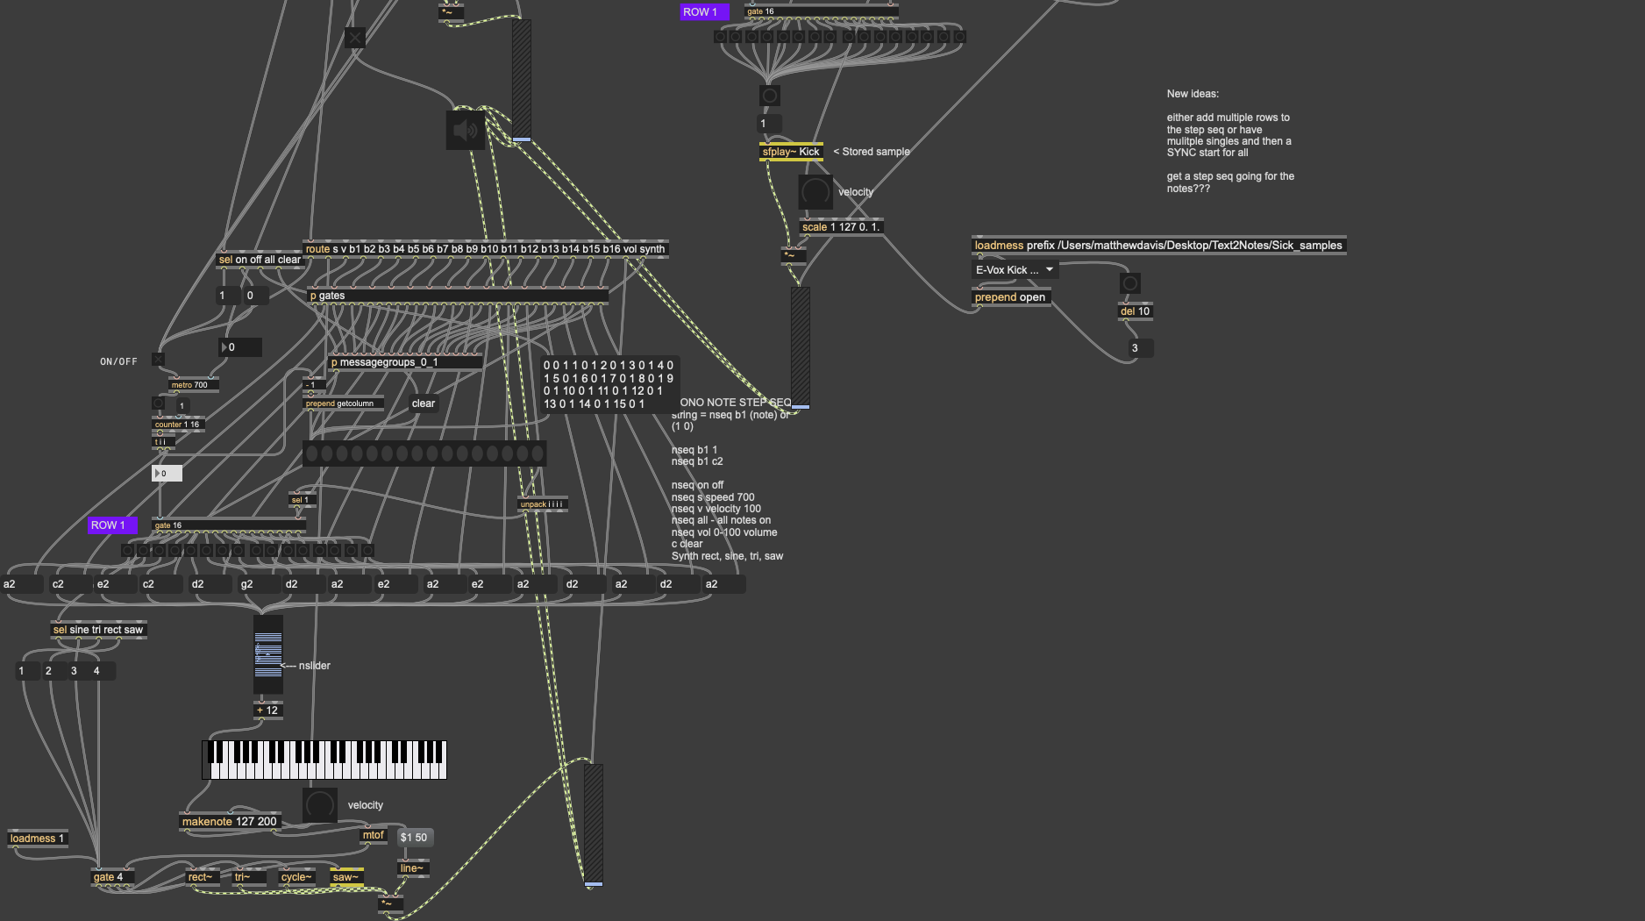The height and width of the screenshot is (921, 1645).
Task: Click the message box with the number matrix
Action: (x=609, y=384)
